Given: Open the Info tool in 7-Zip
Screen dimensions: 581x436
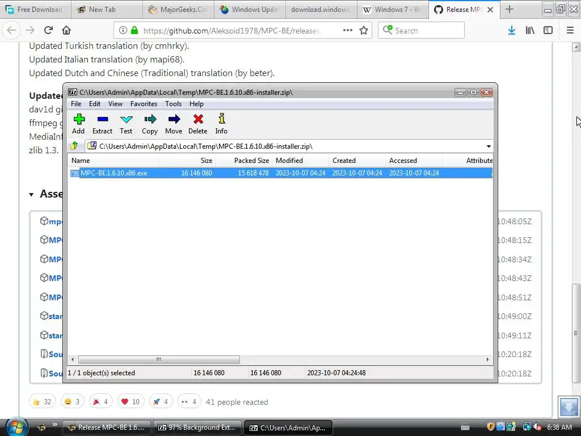Looking at the screenshot, I should (221, 124).
